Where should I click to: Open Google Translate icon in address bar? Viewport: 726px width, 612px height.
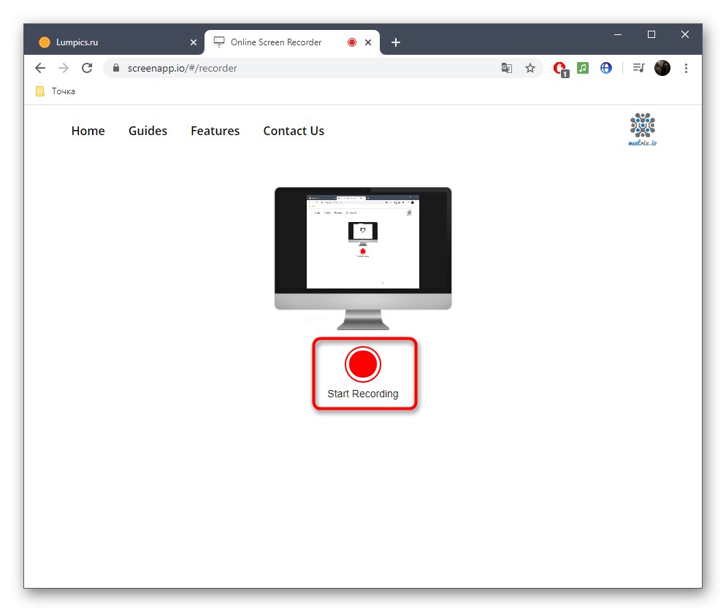coord(507,67)
